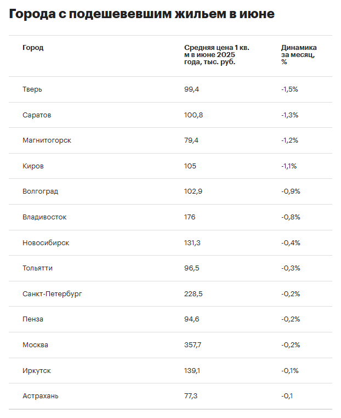Click the "Динамика за месяц" column header
341x418 pixels.
click(x=299, y=55)
